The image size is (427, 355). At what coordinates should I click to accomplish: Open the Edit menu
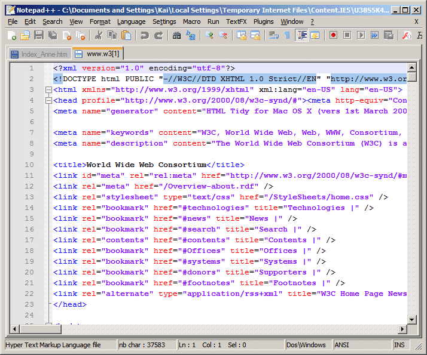(x=30, y=21)
